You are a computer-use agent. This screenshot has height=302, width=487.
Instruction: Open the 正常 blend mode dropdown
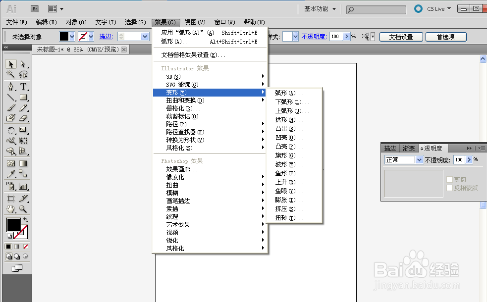click(419, 159)
